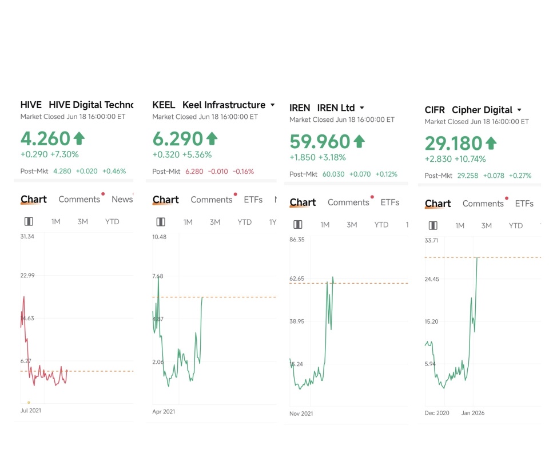Select the YTD range on HIVE chart
Image resolution: width=549 pixels, height=457 pixels.
pyautogui.click(x=113, y=222)
